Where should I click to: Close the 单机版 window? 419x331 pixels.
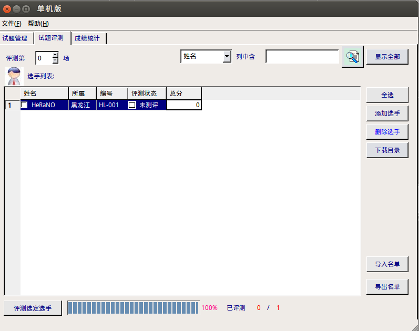pyautogui.click(x=7, y=9)
